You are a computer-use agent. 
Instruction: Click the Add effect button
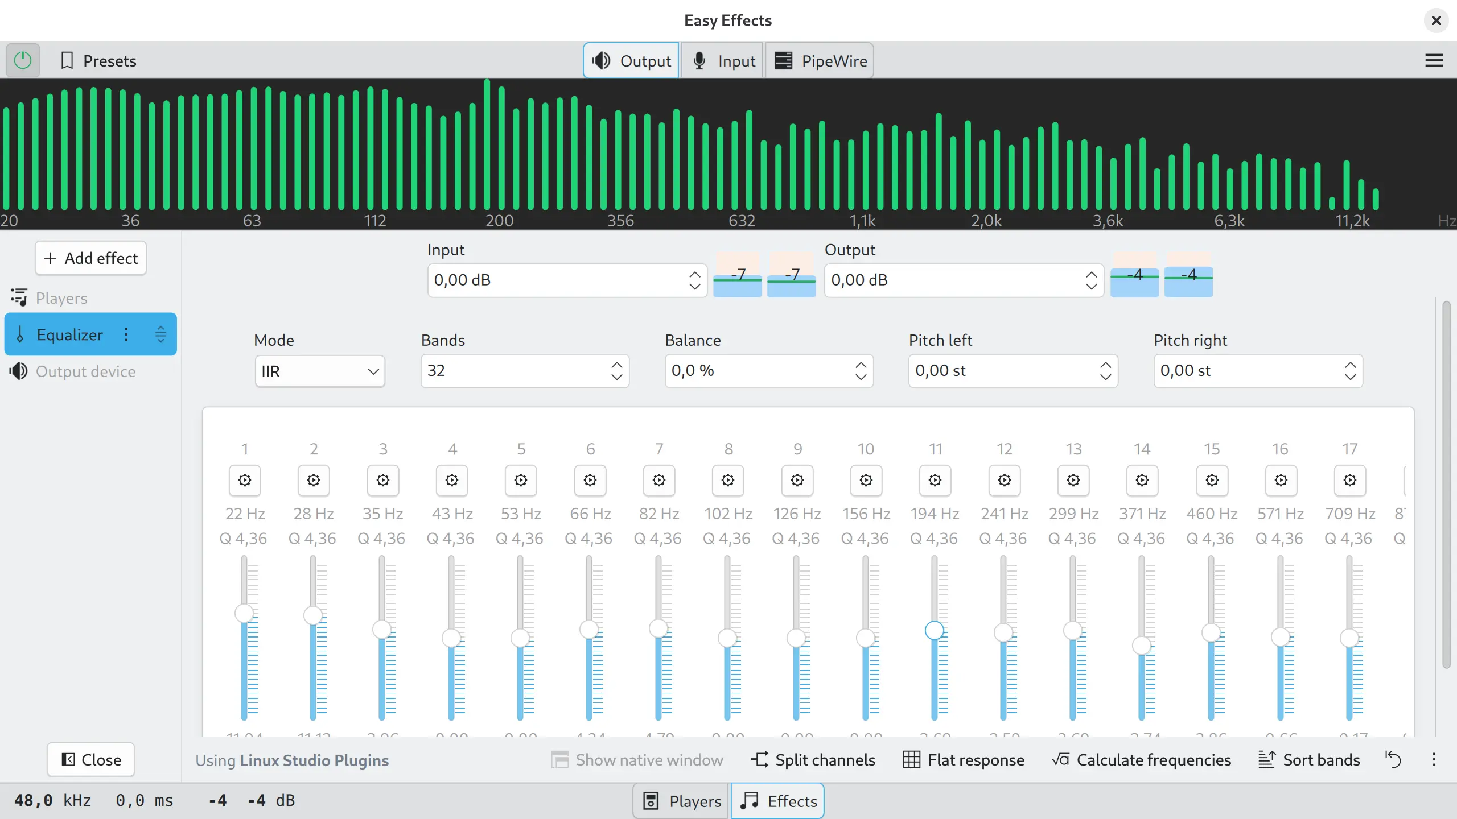pyautogui.click(x=90, y=258)
